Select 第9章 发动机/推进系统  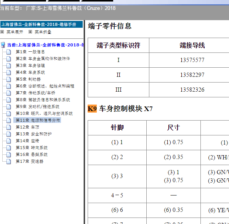pyautogui.click(x=38, y=107)
